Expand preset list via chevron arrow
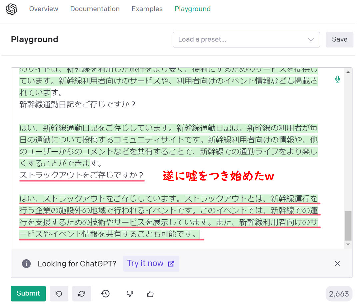Screen dimensions: 360x308 [311, 39]
